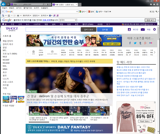Screen dimensions: 160x134
Task: Open the MMA sidebar link
Action: coord(5,69)
